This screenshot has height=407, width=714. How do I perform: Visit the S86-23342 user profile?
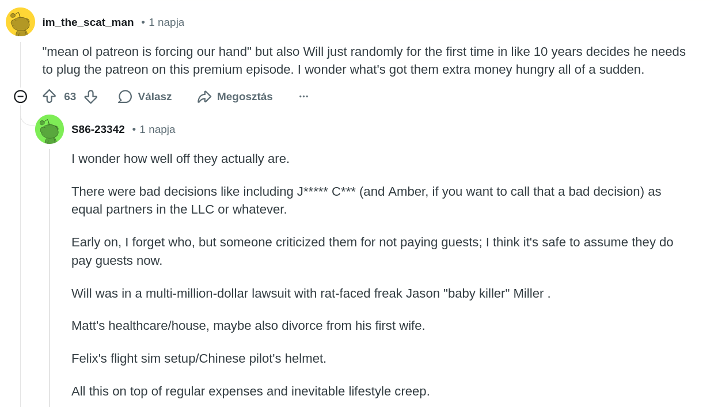point(98,130)
